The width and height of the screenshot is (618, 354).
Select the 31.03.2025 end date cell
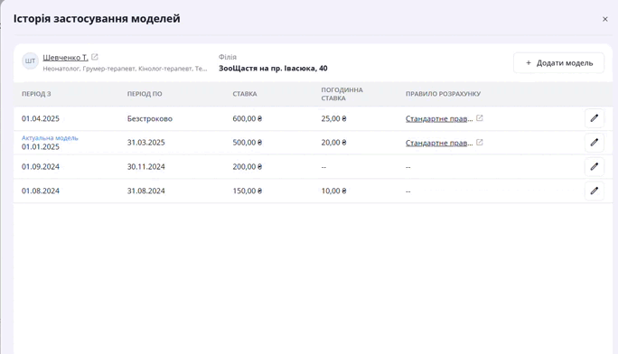coord(145,143)
